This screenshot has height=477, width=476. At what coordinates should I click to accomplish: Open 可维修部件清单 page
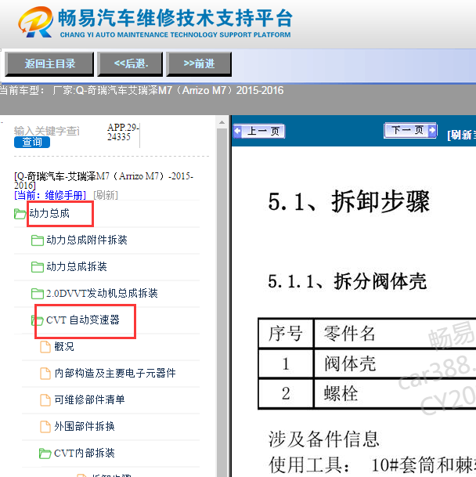pos(89,399)
